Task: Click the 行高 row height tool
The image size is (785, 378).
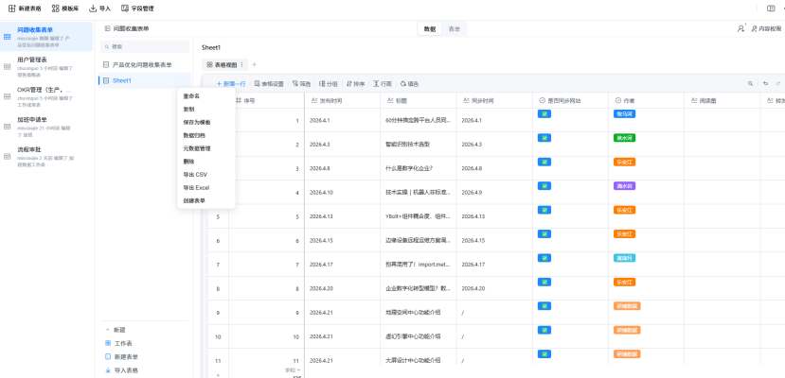Action: [x=383, y=84]
